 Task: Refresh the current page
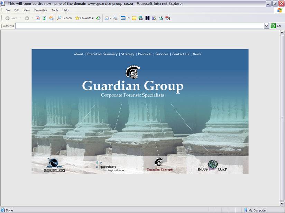point(44,18)
